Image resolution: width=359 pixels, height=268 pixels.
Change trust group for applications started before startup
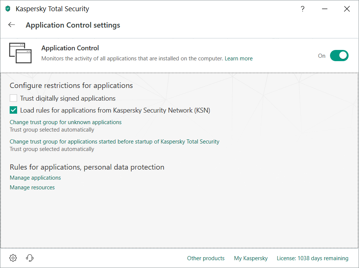tap(114, 142)
